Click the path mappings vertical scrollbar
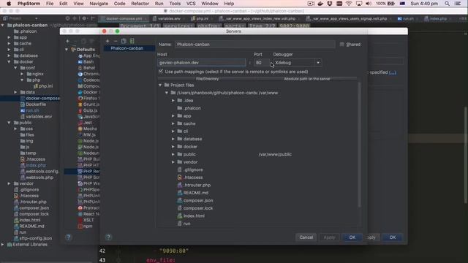The image size is (468, 263). point(359,145)
